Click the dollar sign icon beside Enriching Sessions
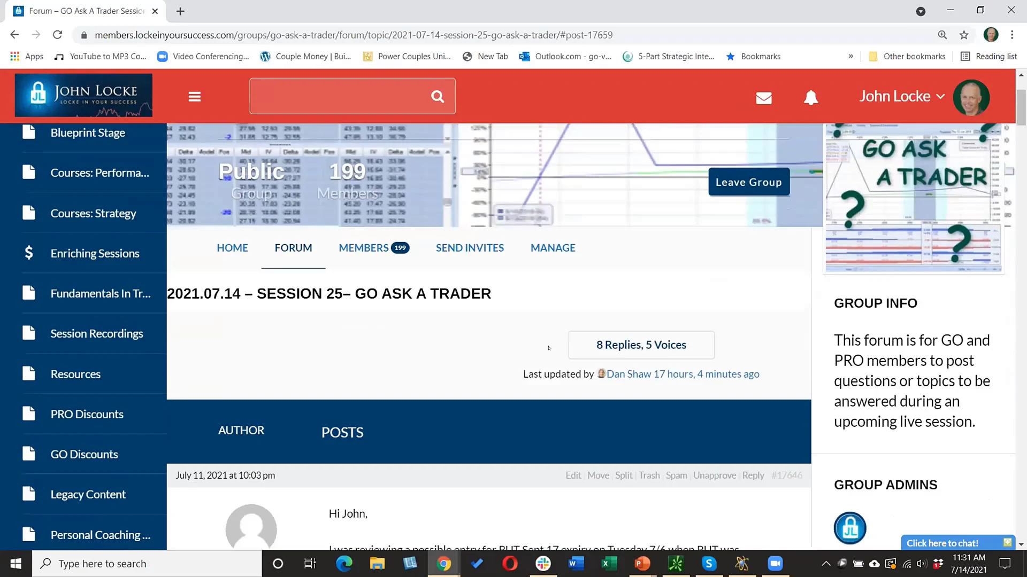The image size is (1027, 577). point(29,252)
